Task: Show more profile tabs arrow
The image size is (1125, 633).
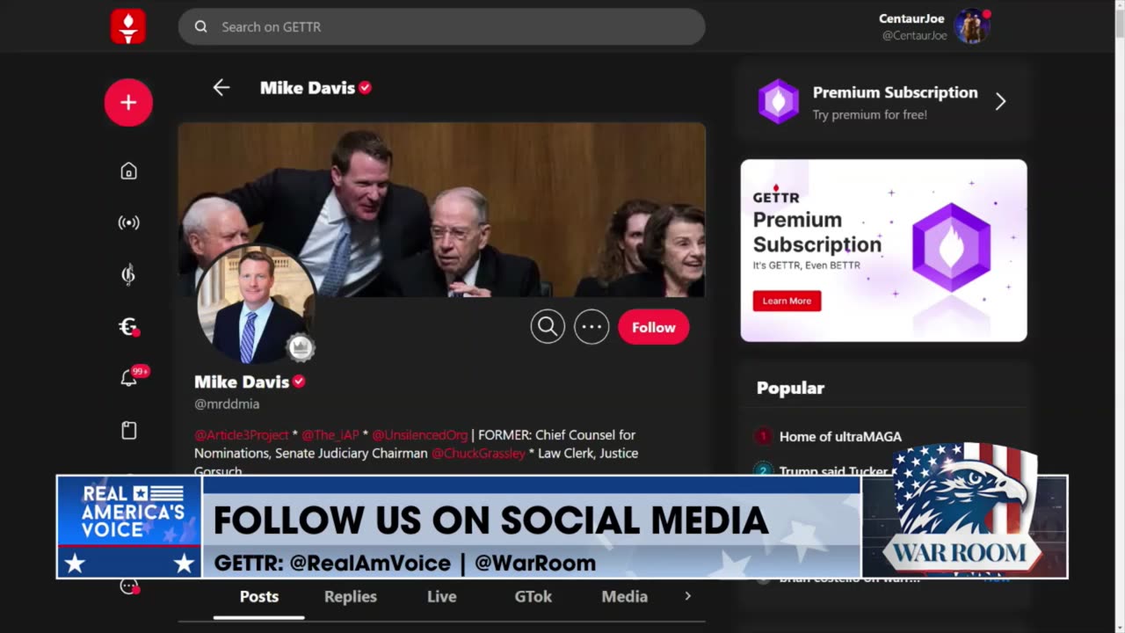Action: coord(687,596)
